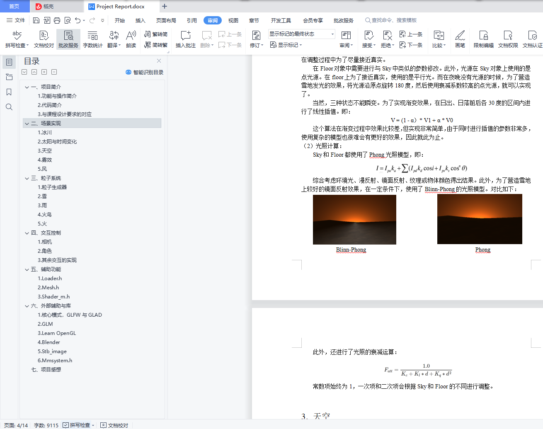The width and height of the screenshot is (543, 429).
Task: Jump to 七、项目感想 outline heading
Action: click(46, 370)
